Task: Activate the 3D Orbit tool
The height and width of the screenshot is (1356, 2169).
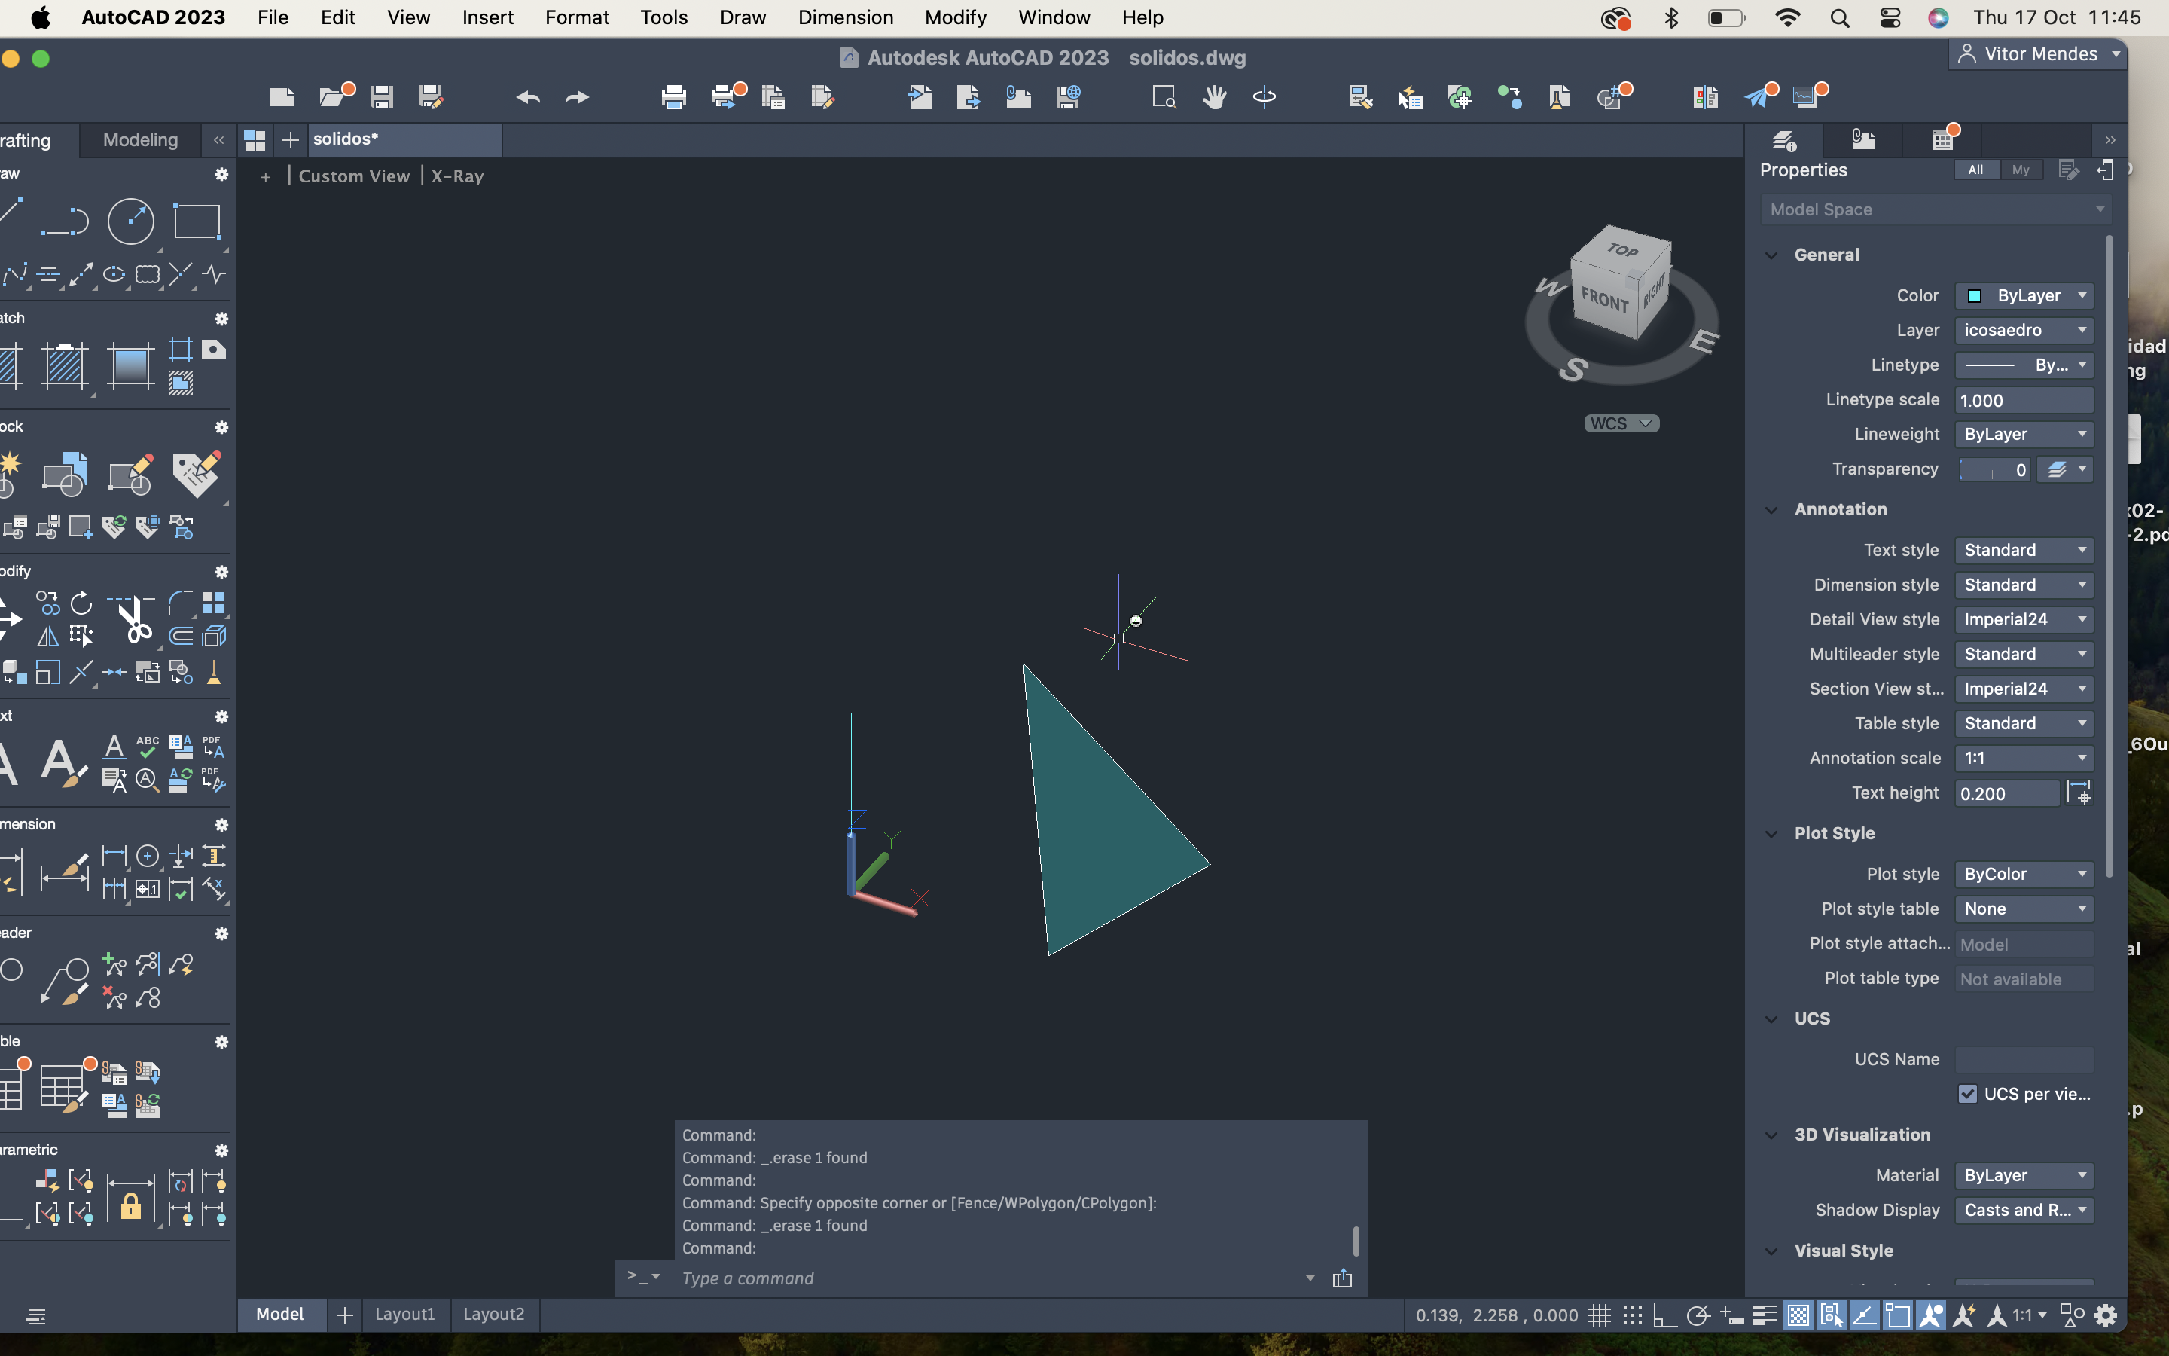Action: (x=1264, y=97)
